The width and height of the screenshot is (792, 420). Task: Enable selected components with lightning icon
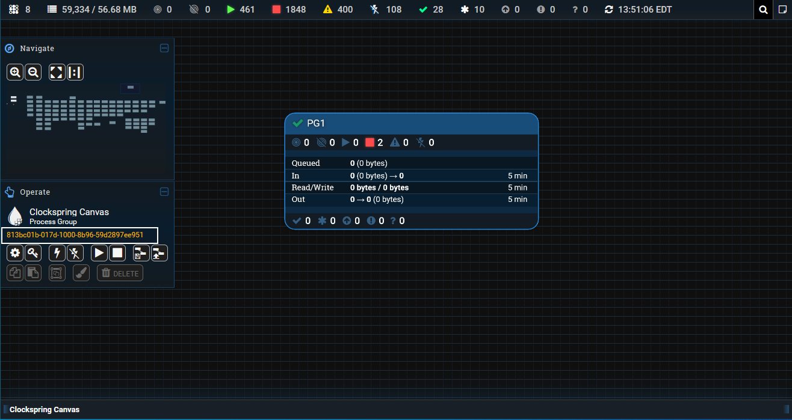(x=57, y=253)
